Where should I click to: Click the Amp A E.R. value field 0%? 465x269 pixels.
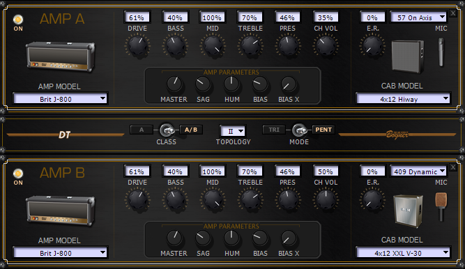[x=372, y=17]
